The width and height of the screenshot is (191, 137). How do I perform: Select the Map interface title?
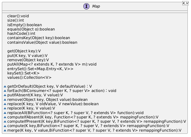point(96,6)
